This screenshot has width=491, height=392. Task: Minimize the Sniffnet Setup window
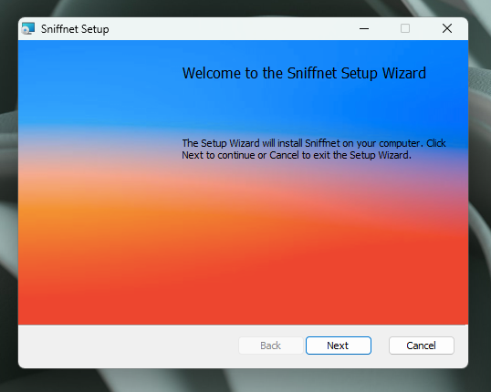[364, 28]
